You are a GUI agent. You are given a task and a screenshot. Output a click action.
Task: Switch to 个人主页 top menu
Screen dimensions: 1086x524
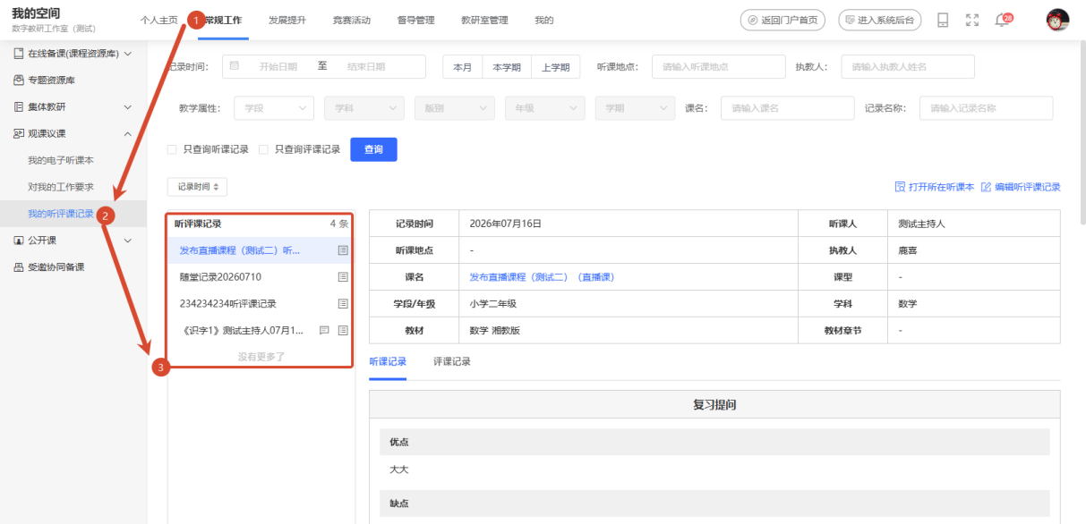159,20
